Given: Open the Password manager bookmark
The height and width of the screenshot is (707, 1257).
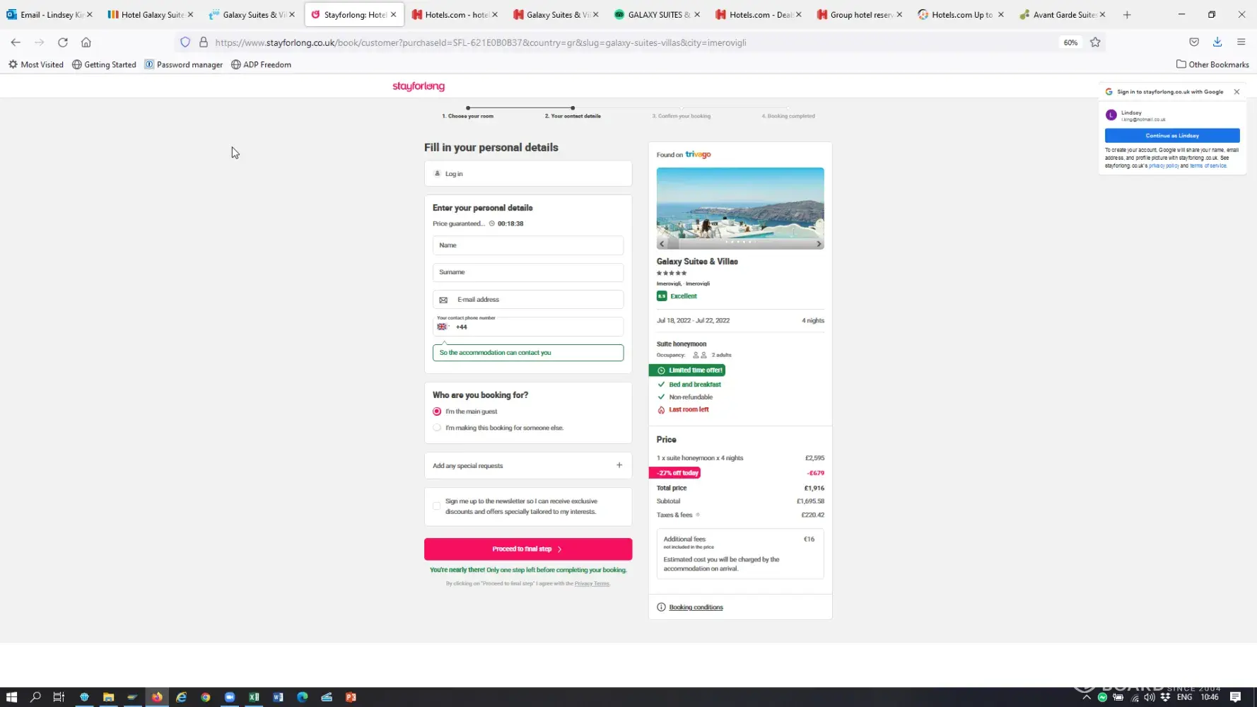Looking at the screenshot, I should (184, 64).
